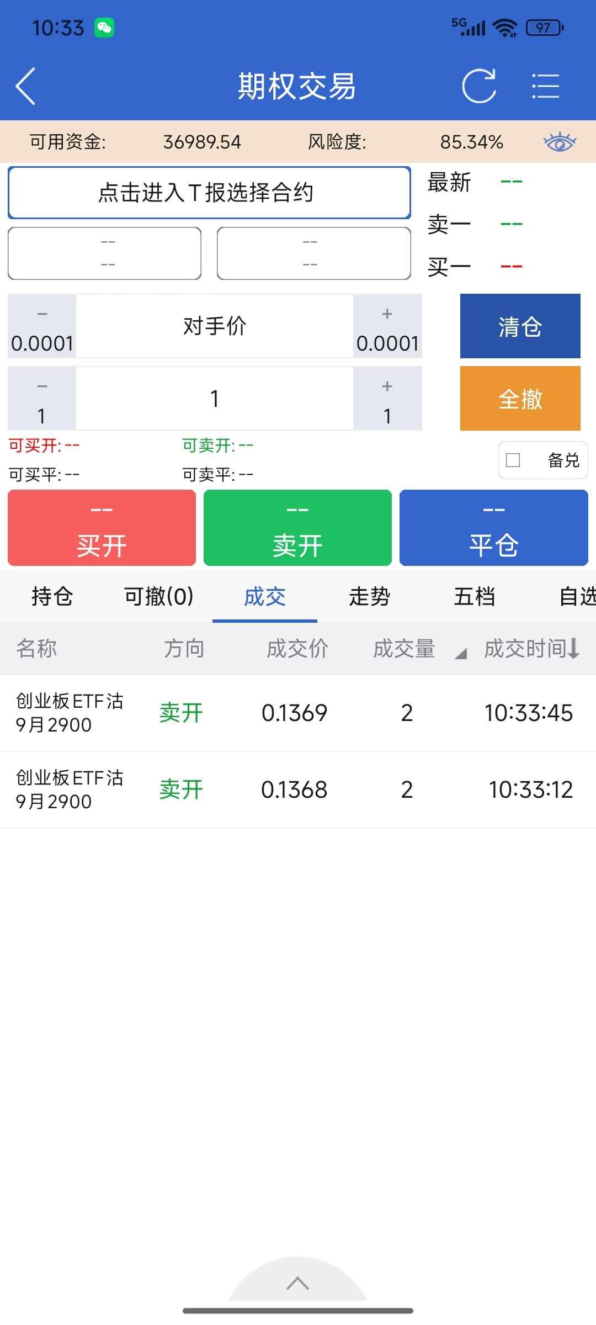Toggle the funds visibility eye icon
Image resolution: width=596 pixels, height=1325 pixels.
click(560, 142)
